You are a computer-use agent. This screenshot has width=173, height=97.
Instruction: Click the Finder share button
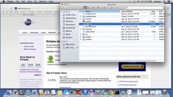click(x=112, y=8)
